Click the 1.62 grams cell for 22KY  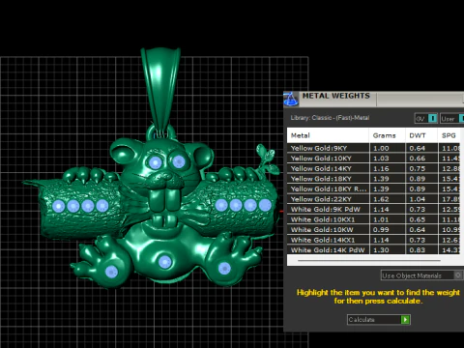tap(387, 199)
